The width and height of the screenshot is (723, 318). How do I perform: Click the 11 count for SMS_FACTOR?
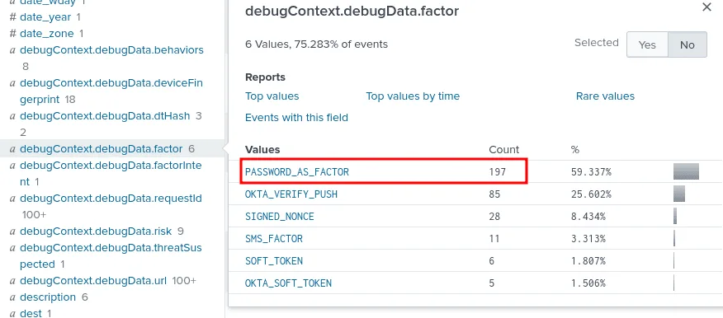(x=494, y=239)
